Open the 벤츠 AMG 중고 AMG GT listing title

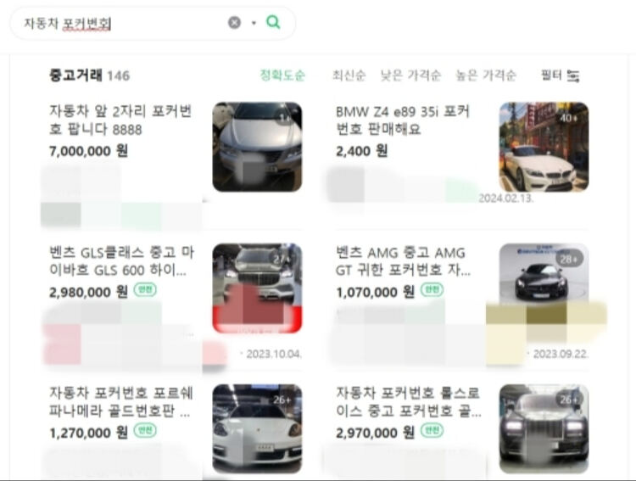pyautogui.click(x=401, y=261)
